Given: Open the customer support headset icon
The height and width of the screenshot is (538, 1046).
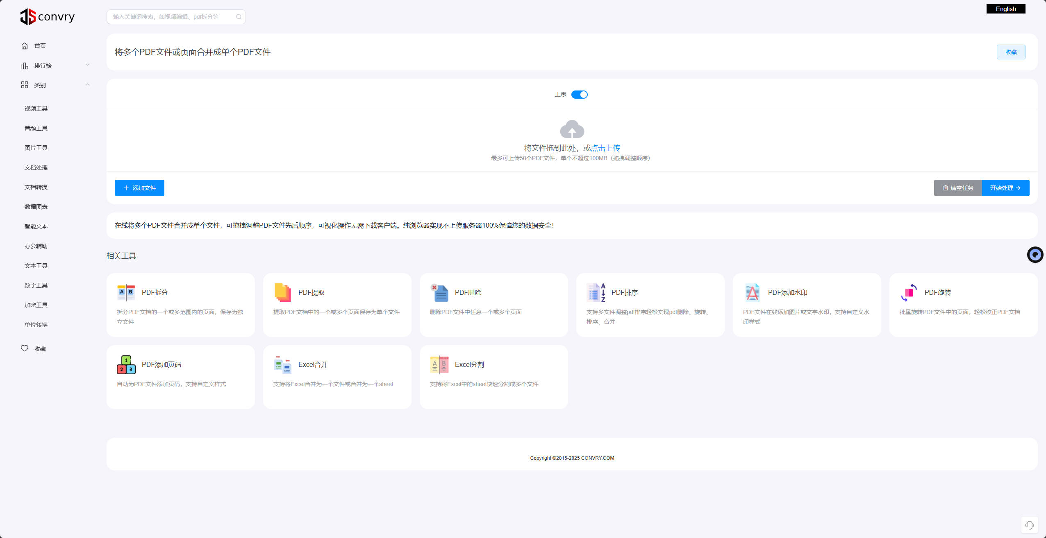Looking at the screenshot, I should pos(1029,525).
